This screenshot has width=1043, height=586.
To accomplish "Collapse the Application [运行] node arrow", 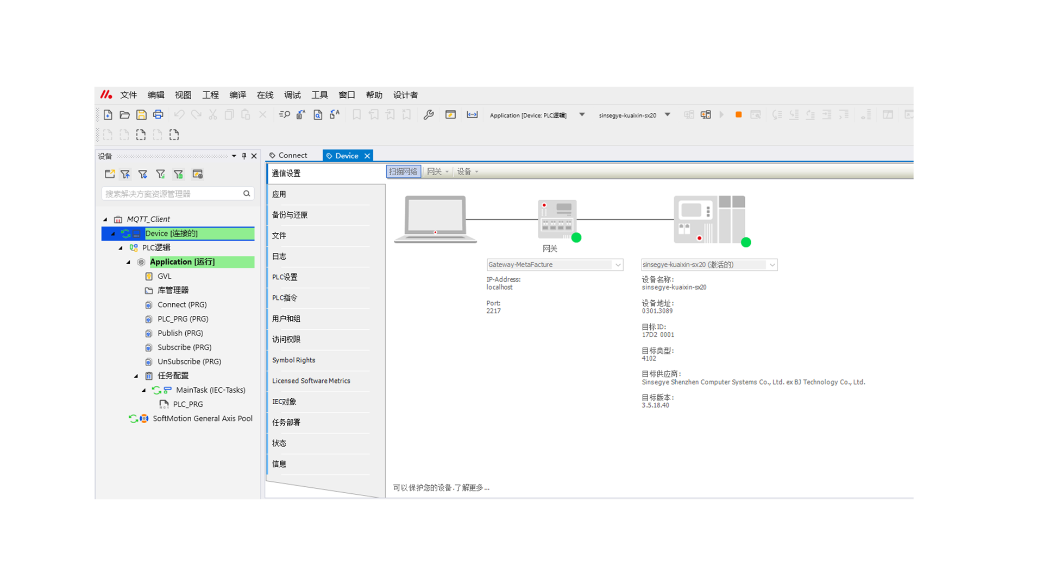I will point(128,262).
